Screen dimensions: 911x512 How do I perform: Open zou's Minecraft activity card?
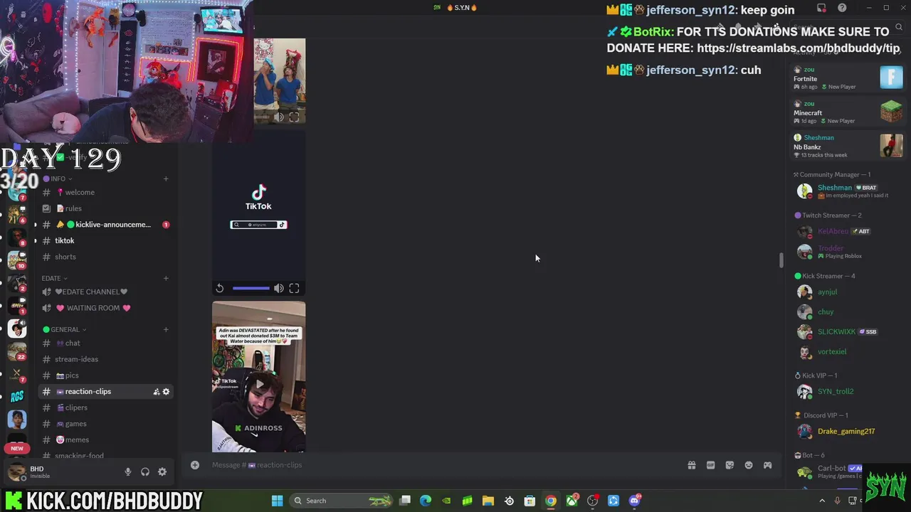(x=848, y=112)
